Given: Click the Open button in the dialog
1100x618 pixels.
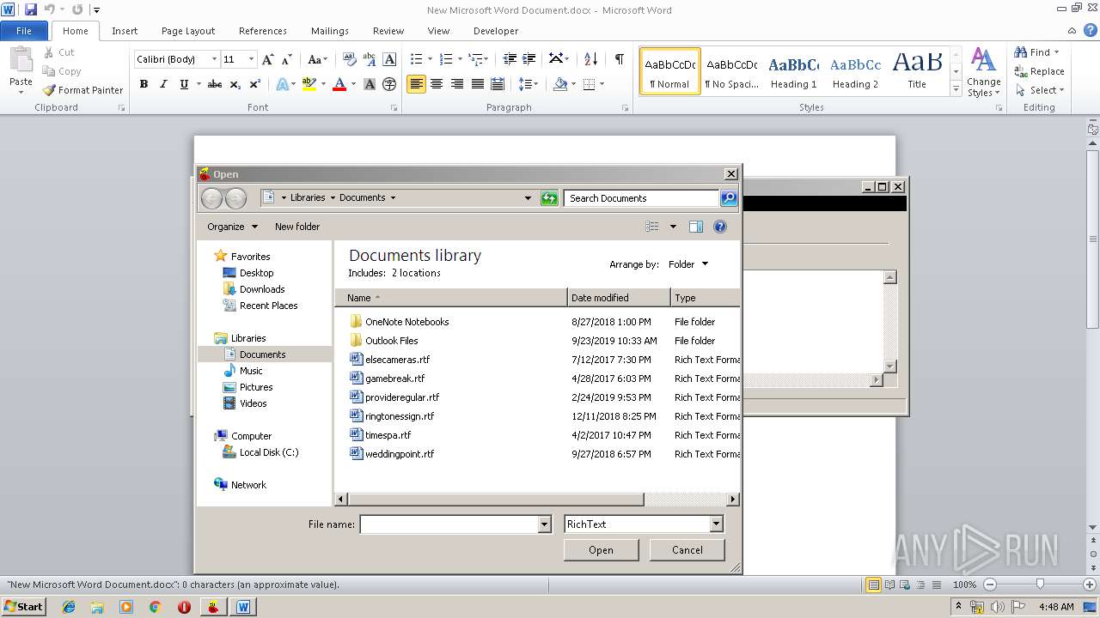Looking at the screenshot, I should (601, 550).
